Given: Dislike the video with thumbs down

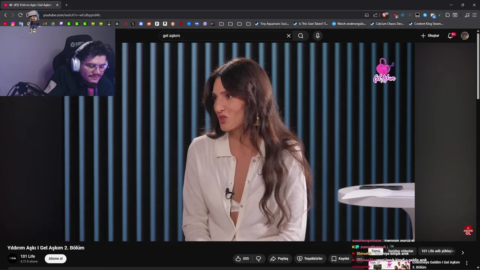Looking at the screenshot, I should (x=258, y=258).
